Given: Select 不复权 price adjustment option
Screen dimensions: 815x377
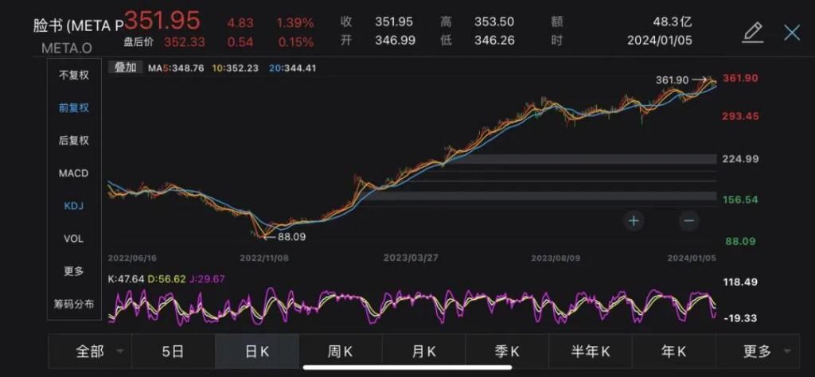Looking at the screenshot, I should 74,75.
